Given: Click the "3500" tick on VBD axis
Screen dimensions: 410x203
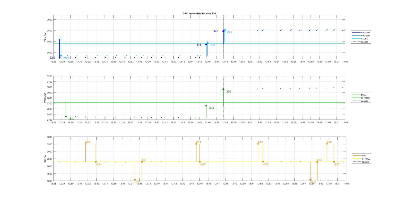Looking at the screenshot, I should pos(49,52).
